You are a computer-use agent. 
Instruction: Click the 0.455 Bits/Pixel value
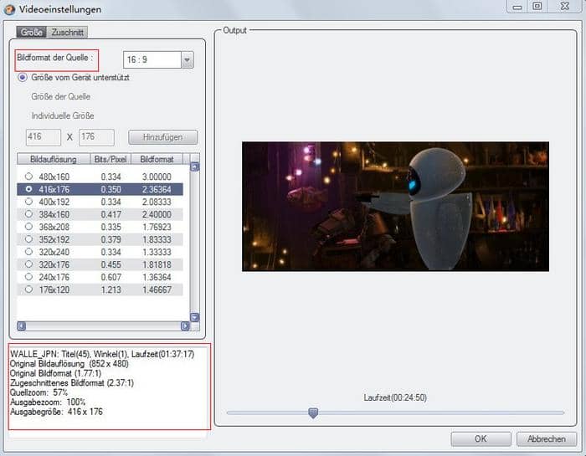click(x=111, y=264)
